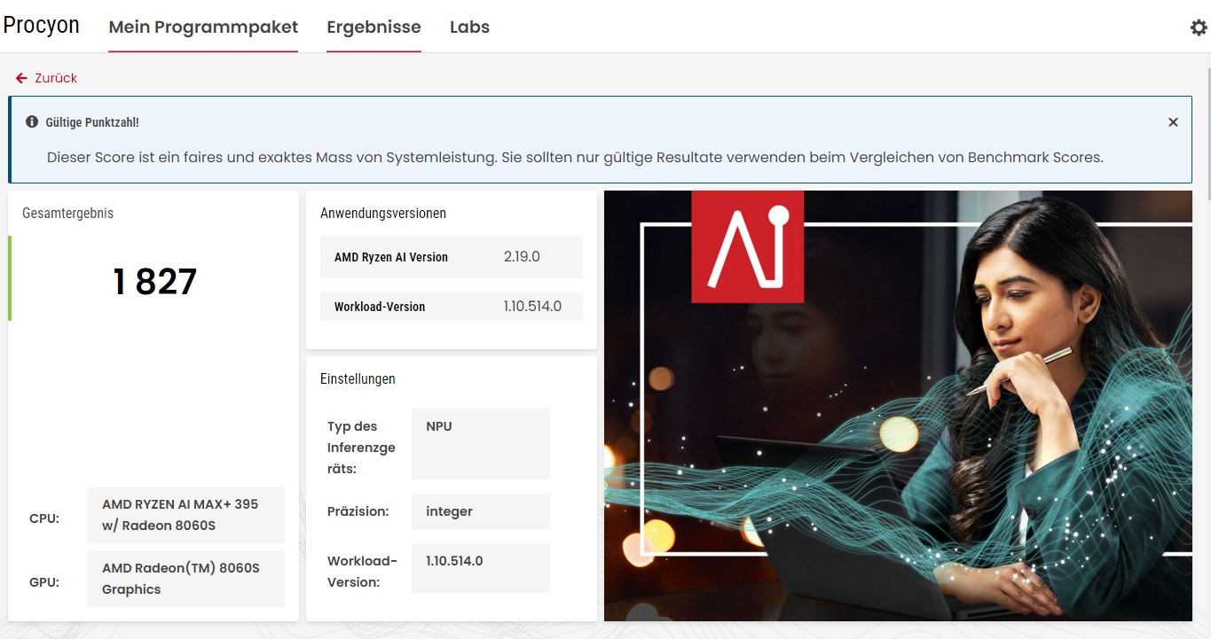
Task: Click the GPU label
Action: (x=44, y=582)
